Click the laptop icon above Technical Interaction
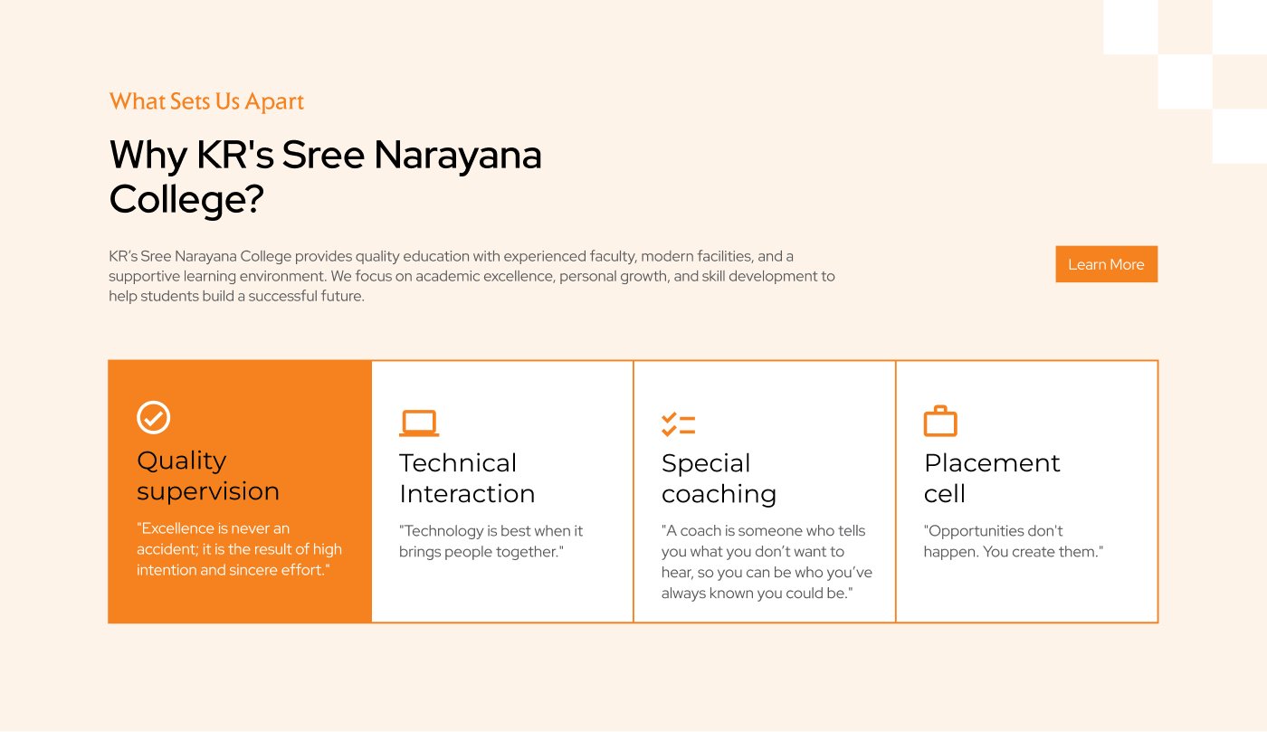 (x=419, y=423)
